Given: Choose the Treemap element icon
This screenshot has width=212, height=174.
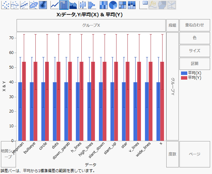Looking at the screenshot, I should (122, 5).
